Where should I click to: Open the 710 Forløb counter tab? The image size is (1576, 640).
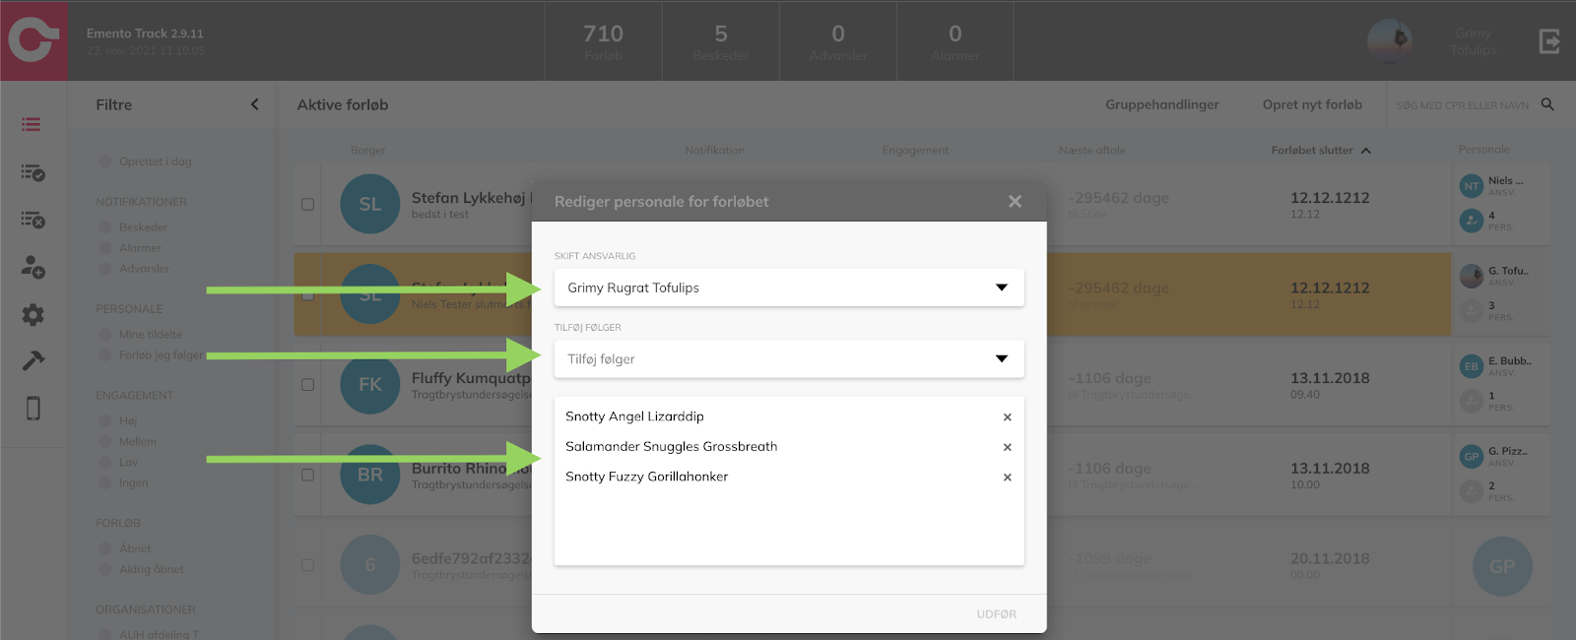(x=603, y=41)
